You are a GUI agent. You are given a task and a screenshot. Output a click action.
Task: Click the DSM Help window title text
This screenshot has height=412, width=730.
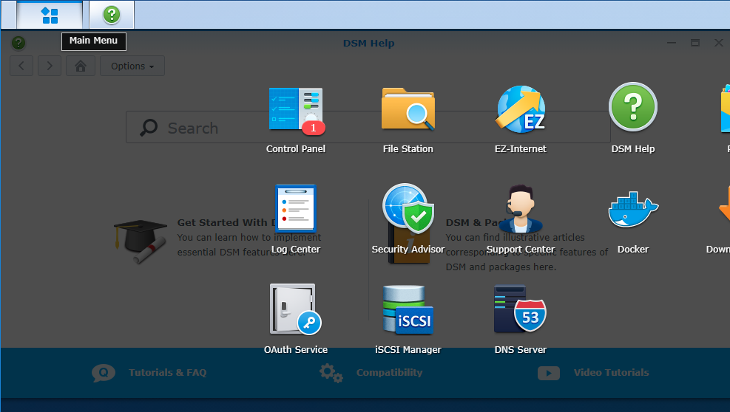click(x=369, y=44)
